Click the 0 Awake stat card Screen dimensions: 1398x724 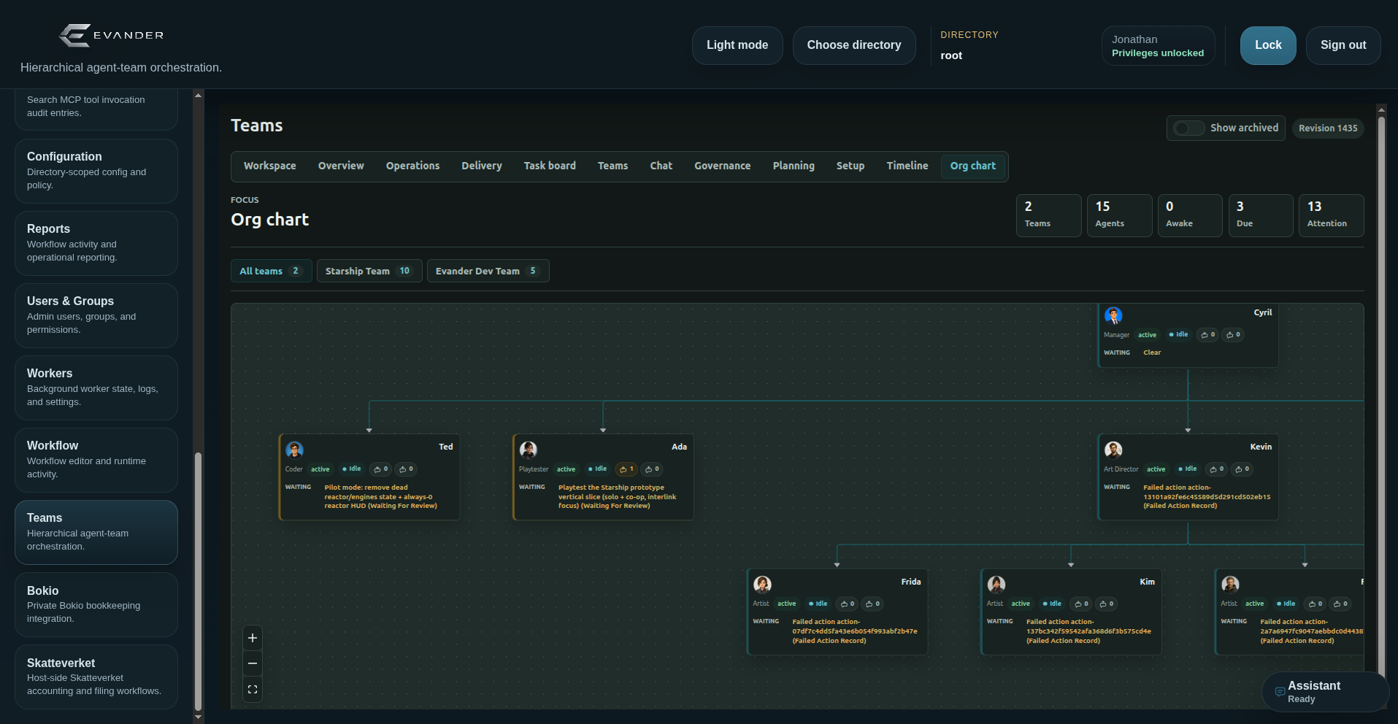tap(1190, 215)
